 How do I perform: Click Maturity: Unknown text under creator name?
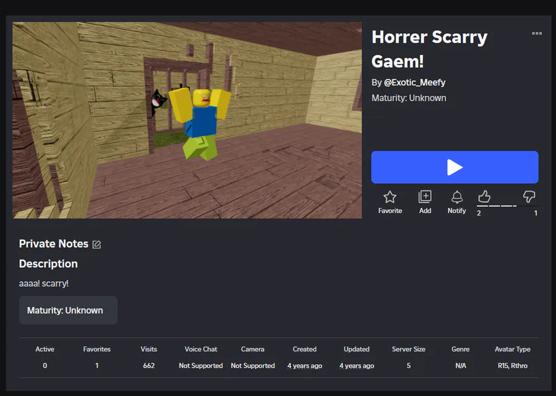(x=409, y=98)
